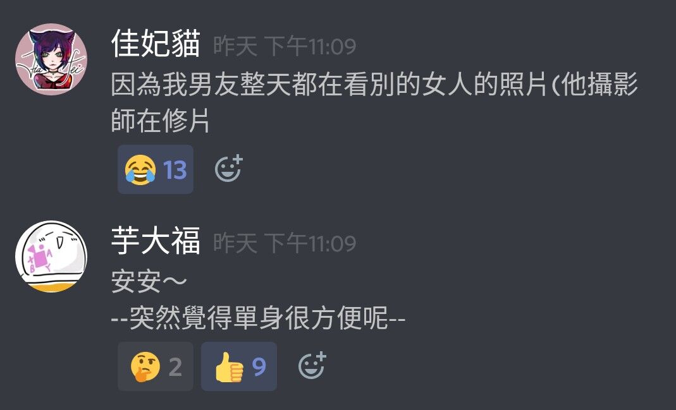Click the laughing-crying emoji icon
Image resolution: width=676 pixels, height=410 pixels.
(140, 170)
